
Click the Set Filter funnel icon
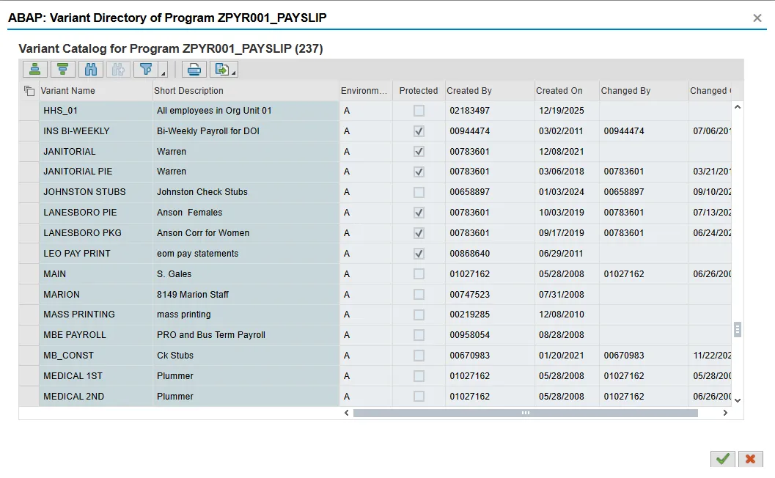point(147,70)
